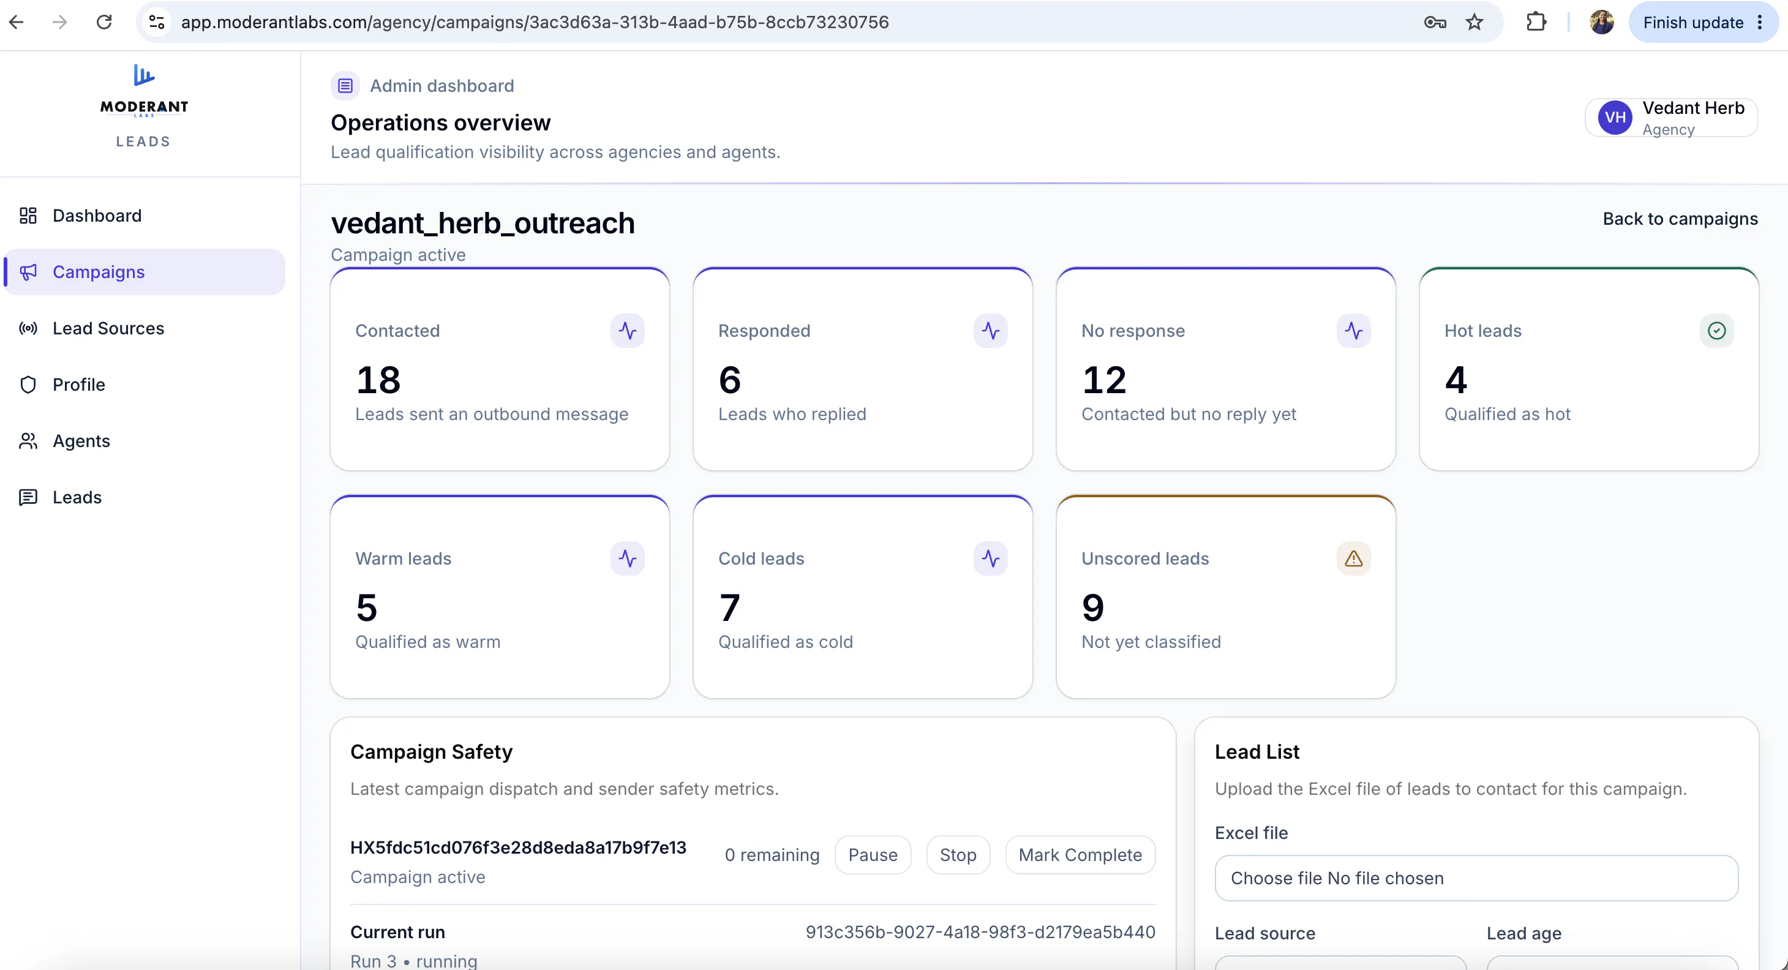This screenshot has width=1788, height=970.
Task: Click the Finish update button
Action: (x=1693, y=22)
